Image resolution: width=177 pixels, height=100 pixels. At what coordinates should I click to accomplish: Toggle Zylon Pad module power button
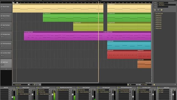[78, 90]
